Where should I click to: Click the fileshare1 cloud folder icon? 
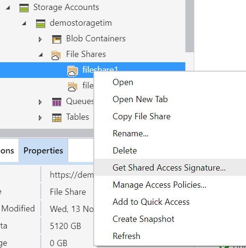73,71
